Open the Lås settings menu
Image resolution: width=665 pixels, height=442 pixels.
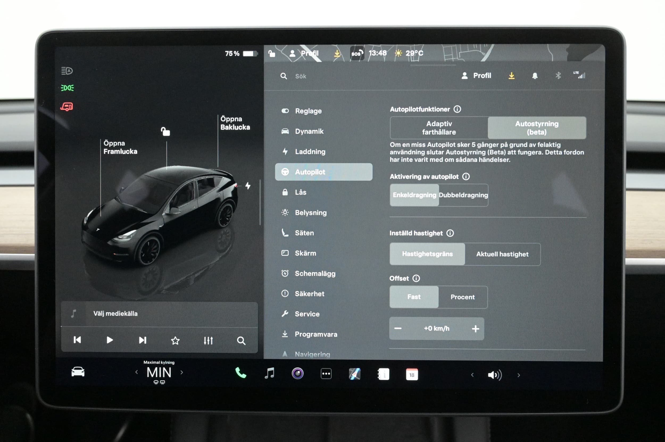tap(324, 192)
